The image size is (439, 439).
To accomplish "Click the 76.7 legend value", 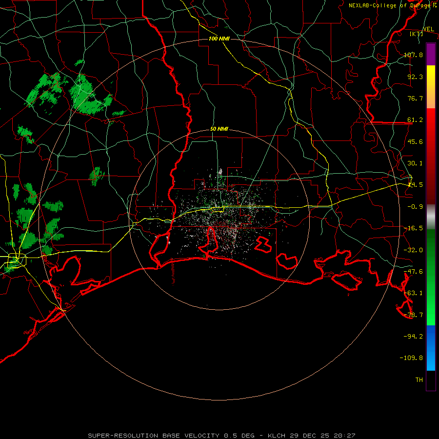I will click(415, 98).
